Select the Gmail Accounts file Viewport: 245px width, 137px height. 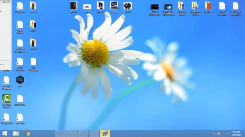222,9
